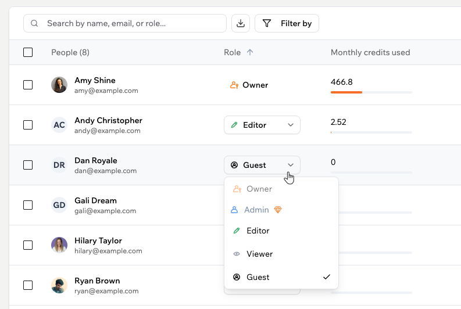Click the Role sort ascending arrow
Screen dimensions: 461x309
click(250, 52)
